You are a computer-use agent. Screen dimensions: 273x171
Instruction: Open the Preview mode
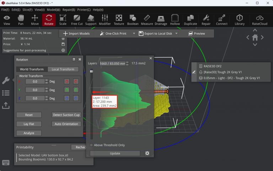pos(197,34)
